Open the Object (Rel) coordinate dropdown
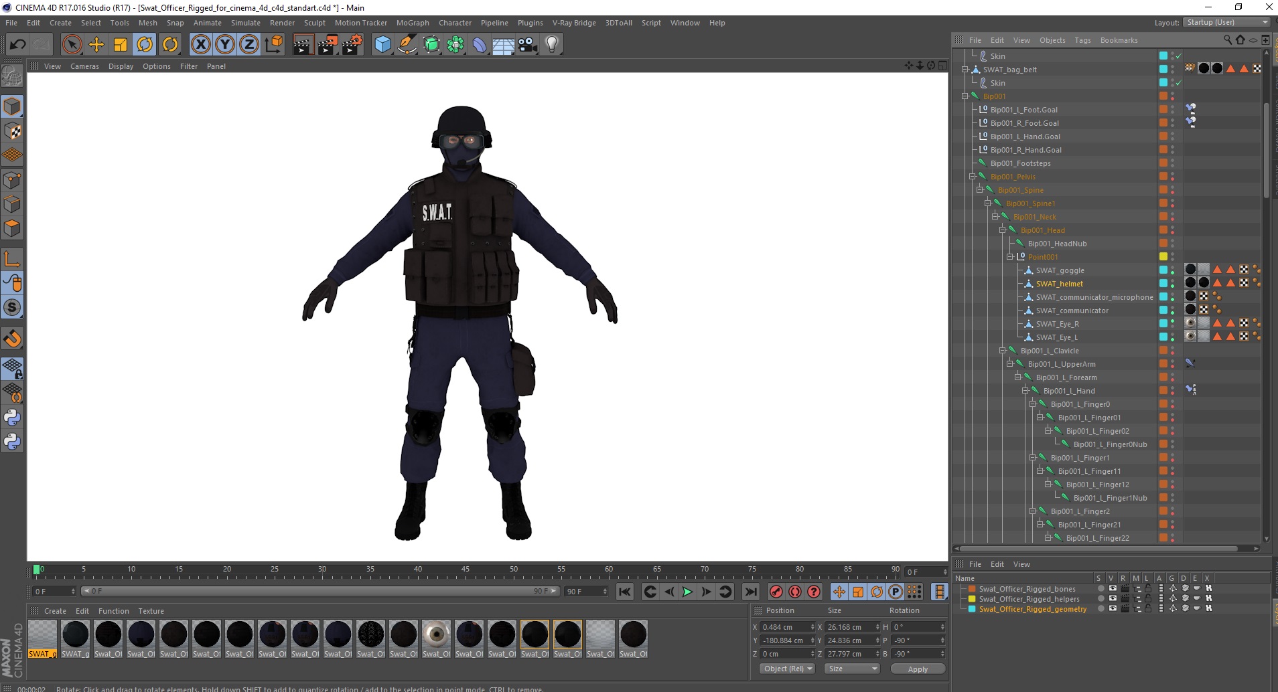The width and height of the screenshot is (1278, 692). click(x=787, y=669)
